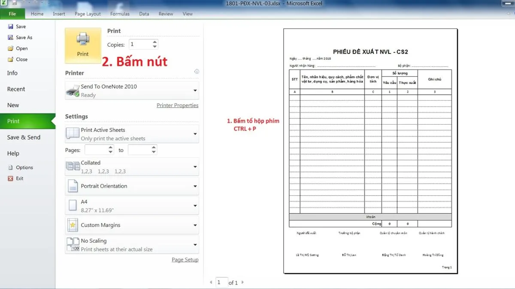Open Excel Options from the sidebar
Image resolution: width=515 pixels, height=289 pixels.
pyautogui.click(x=22, y=167)
